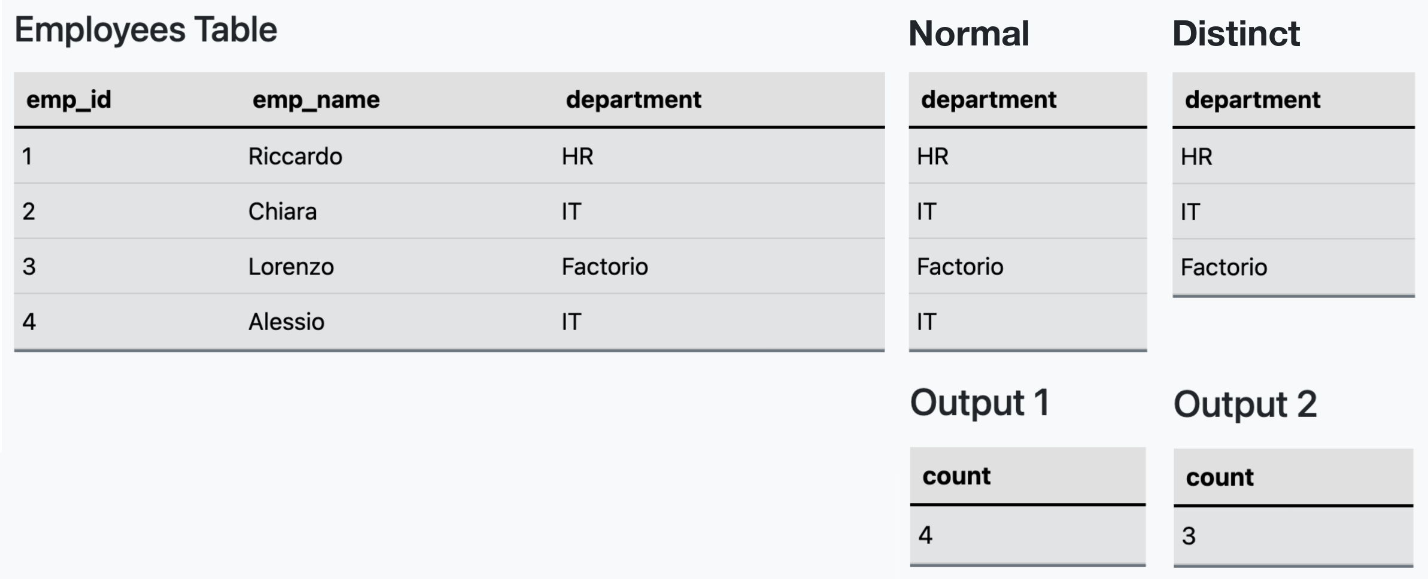Image resolution: width=1428 pixels, height=579 pixels.
Task: Select the Chiara name cell
Action: pos(282,212)
